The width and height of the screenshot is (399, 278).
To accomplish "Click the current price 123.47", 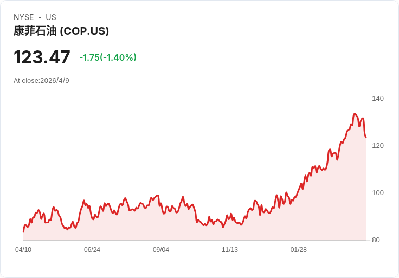I will (x=42, y=57).
